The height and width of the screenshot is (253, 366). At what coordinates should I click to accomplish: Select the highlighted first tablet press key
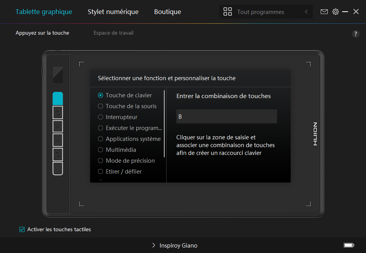[58, 98]
